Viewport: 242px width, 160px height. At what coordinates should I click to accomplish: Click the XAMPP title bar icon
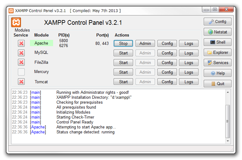11,11
